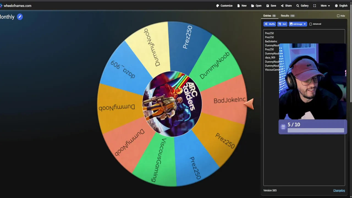The width and height of the screenshot is (352, 198).
Task: Tick the Hide checkbox
Action: pos(338,16)
